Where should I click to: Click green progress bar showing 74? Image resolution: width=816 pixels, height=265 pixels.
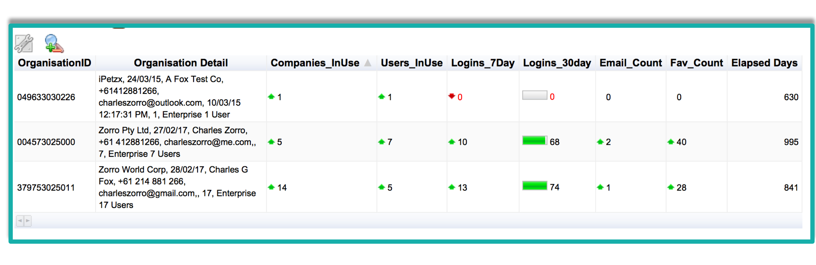[534, 186]
